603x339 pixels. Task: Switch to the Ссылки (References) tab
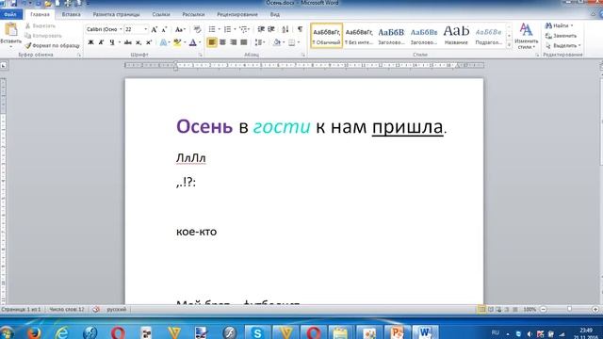pos(161,15)
